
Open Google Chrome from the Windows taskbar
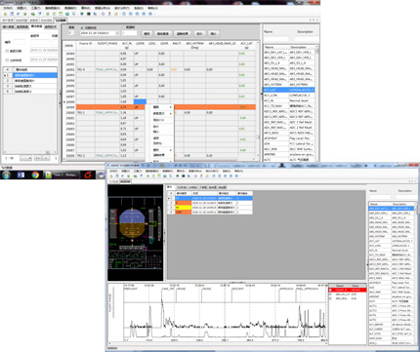pyautogui.click(x=35, y=175)
